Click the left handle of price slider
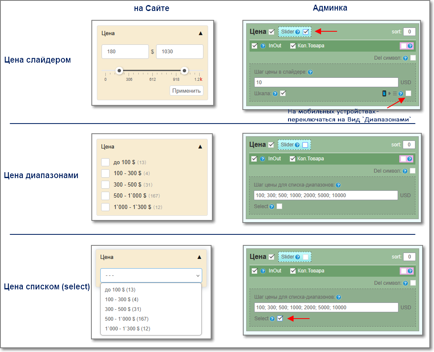Screen dimensions: 434x352 click(119, 71)
